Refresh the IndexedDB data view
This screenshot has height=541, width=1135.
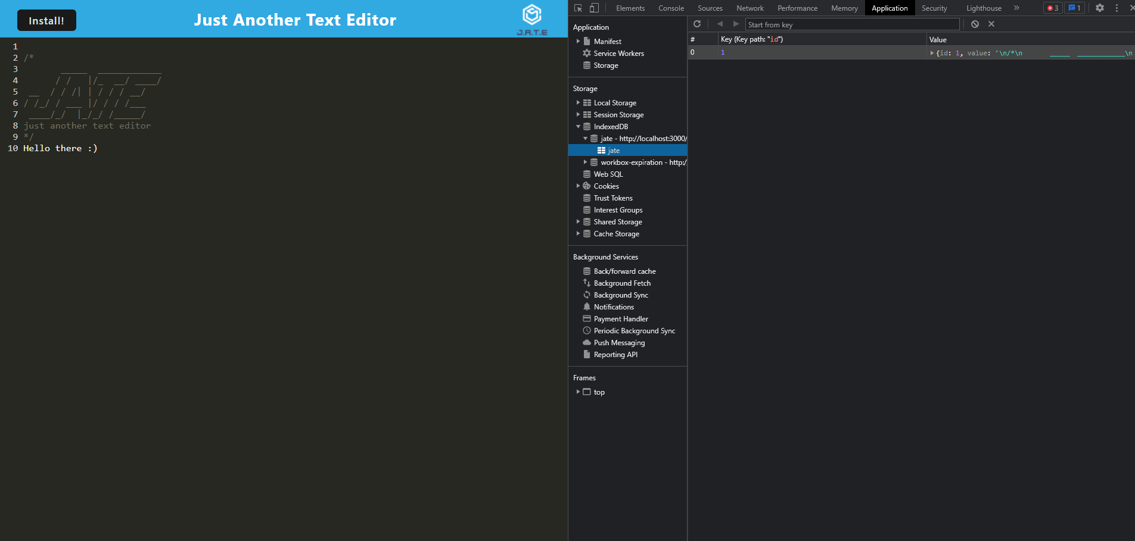[x=697, y=24]
